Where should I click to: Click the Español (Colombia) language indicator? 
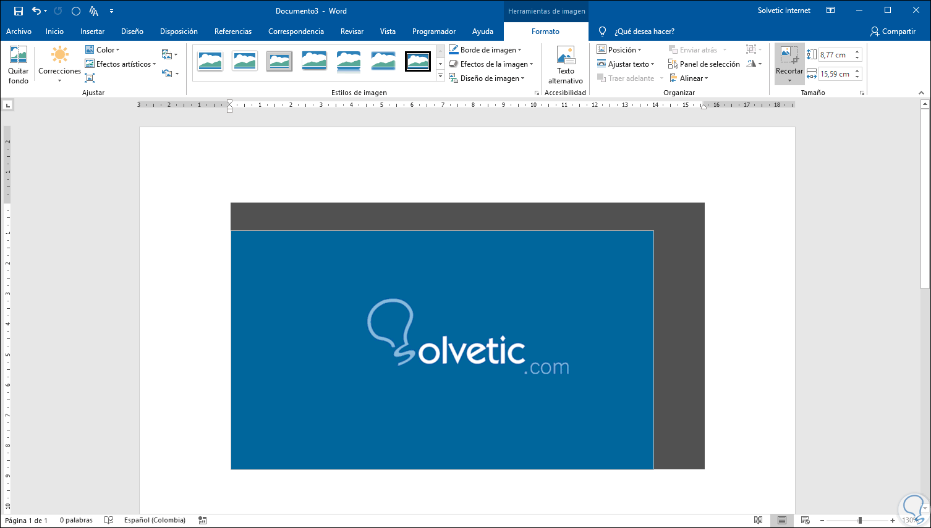coord(155,521)
